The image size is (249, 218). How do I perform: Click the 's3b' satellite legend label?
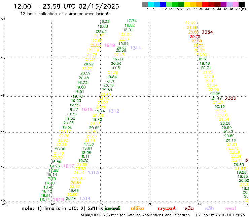[209, 208]
